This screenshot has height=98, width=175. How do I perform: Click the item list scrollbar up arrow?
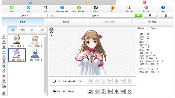(x=46, y=36)
